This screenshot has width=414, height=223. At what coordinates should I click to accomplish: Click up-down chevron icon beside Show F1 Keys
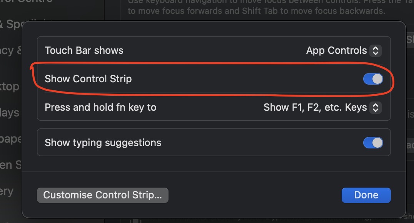pos(375,107)
